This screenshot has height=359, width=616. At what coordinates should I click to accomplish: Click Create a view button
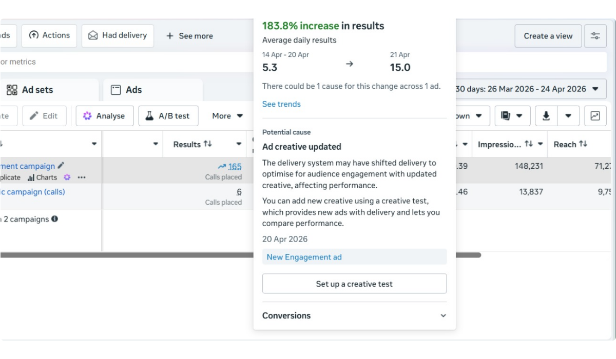click(x=548, y=36)
